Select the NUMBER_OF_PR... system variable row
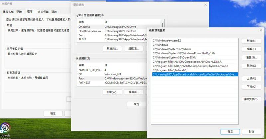The height and width of the screenshot is (139, 266). [112, 70]
